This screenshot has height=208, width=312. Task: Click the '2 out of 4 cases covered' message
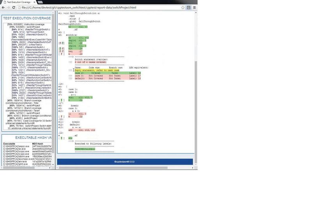90,62
